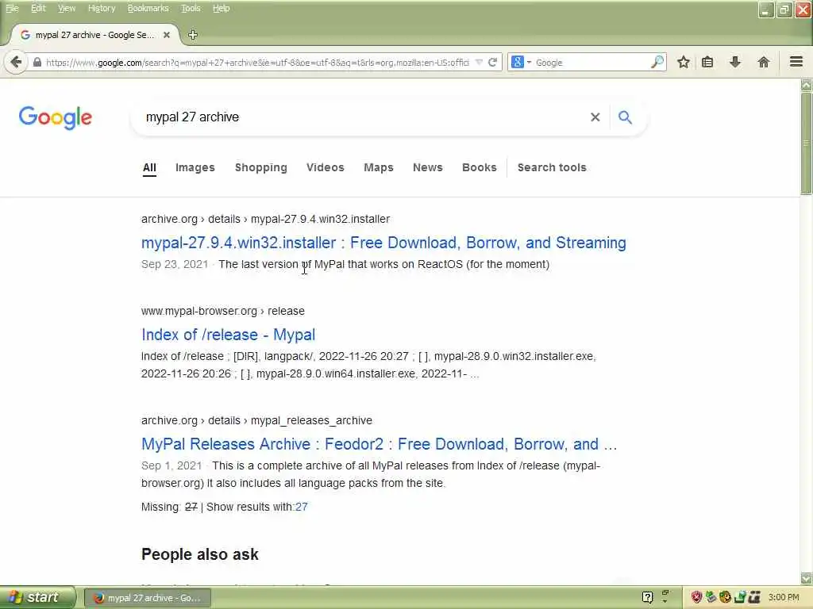The image size is (813, 609).
Task: Click the address bar URL
Action: coord(257,63)
